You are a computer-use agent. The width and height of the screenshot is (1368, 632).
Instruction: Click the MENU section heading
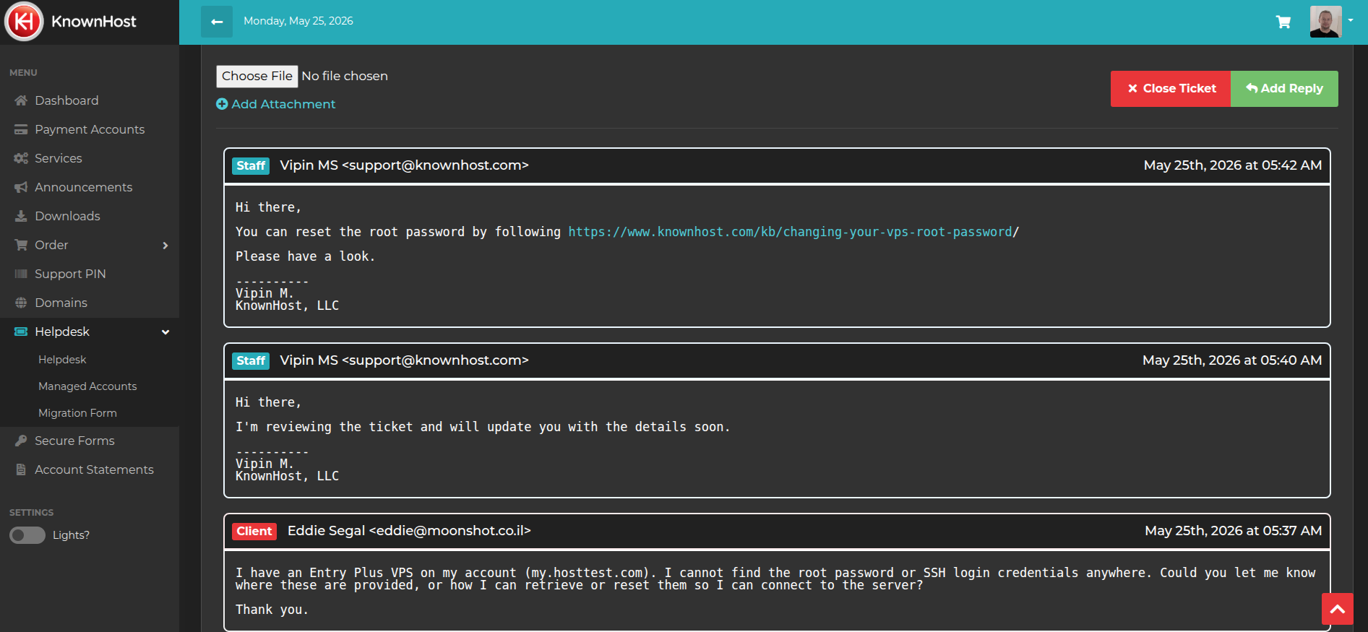[x=23, y=73]
